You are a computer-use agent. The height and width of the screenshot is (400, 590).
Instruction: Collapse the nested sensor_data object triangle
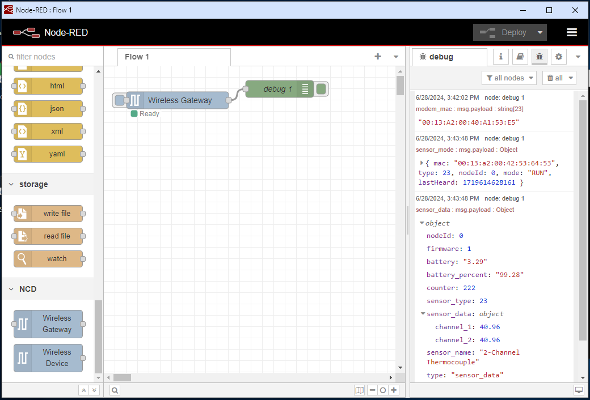click(x=423, y=313)
